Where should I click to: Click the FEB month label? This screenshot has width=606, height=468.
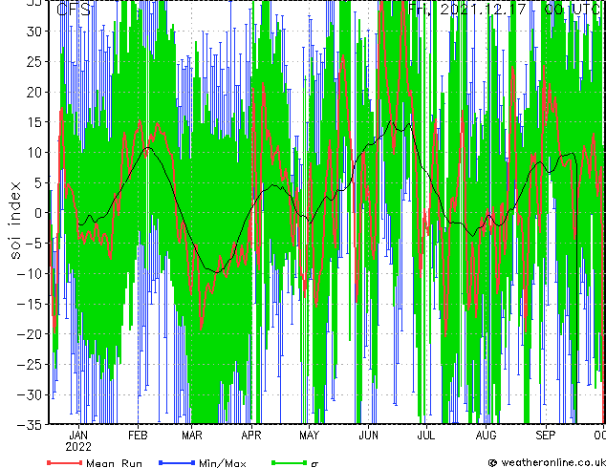pos(138,436)
